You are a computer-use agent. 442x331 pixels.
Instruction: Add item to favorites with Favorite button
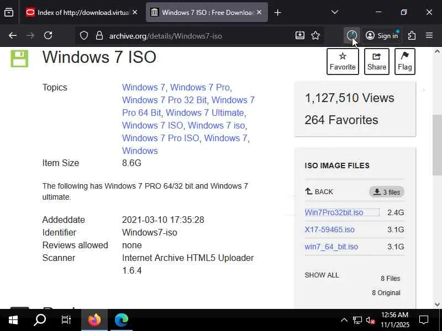[343, 61]
